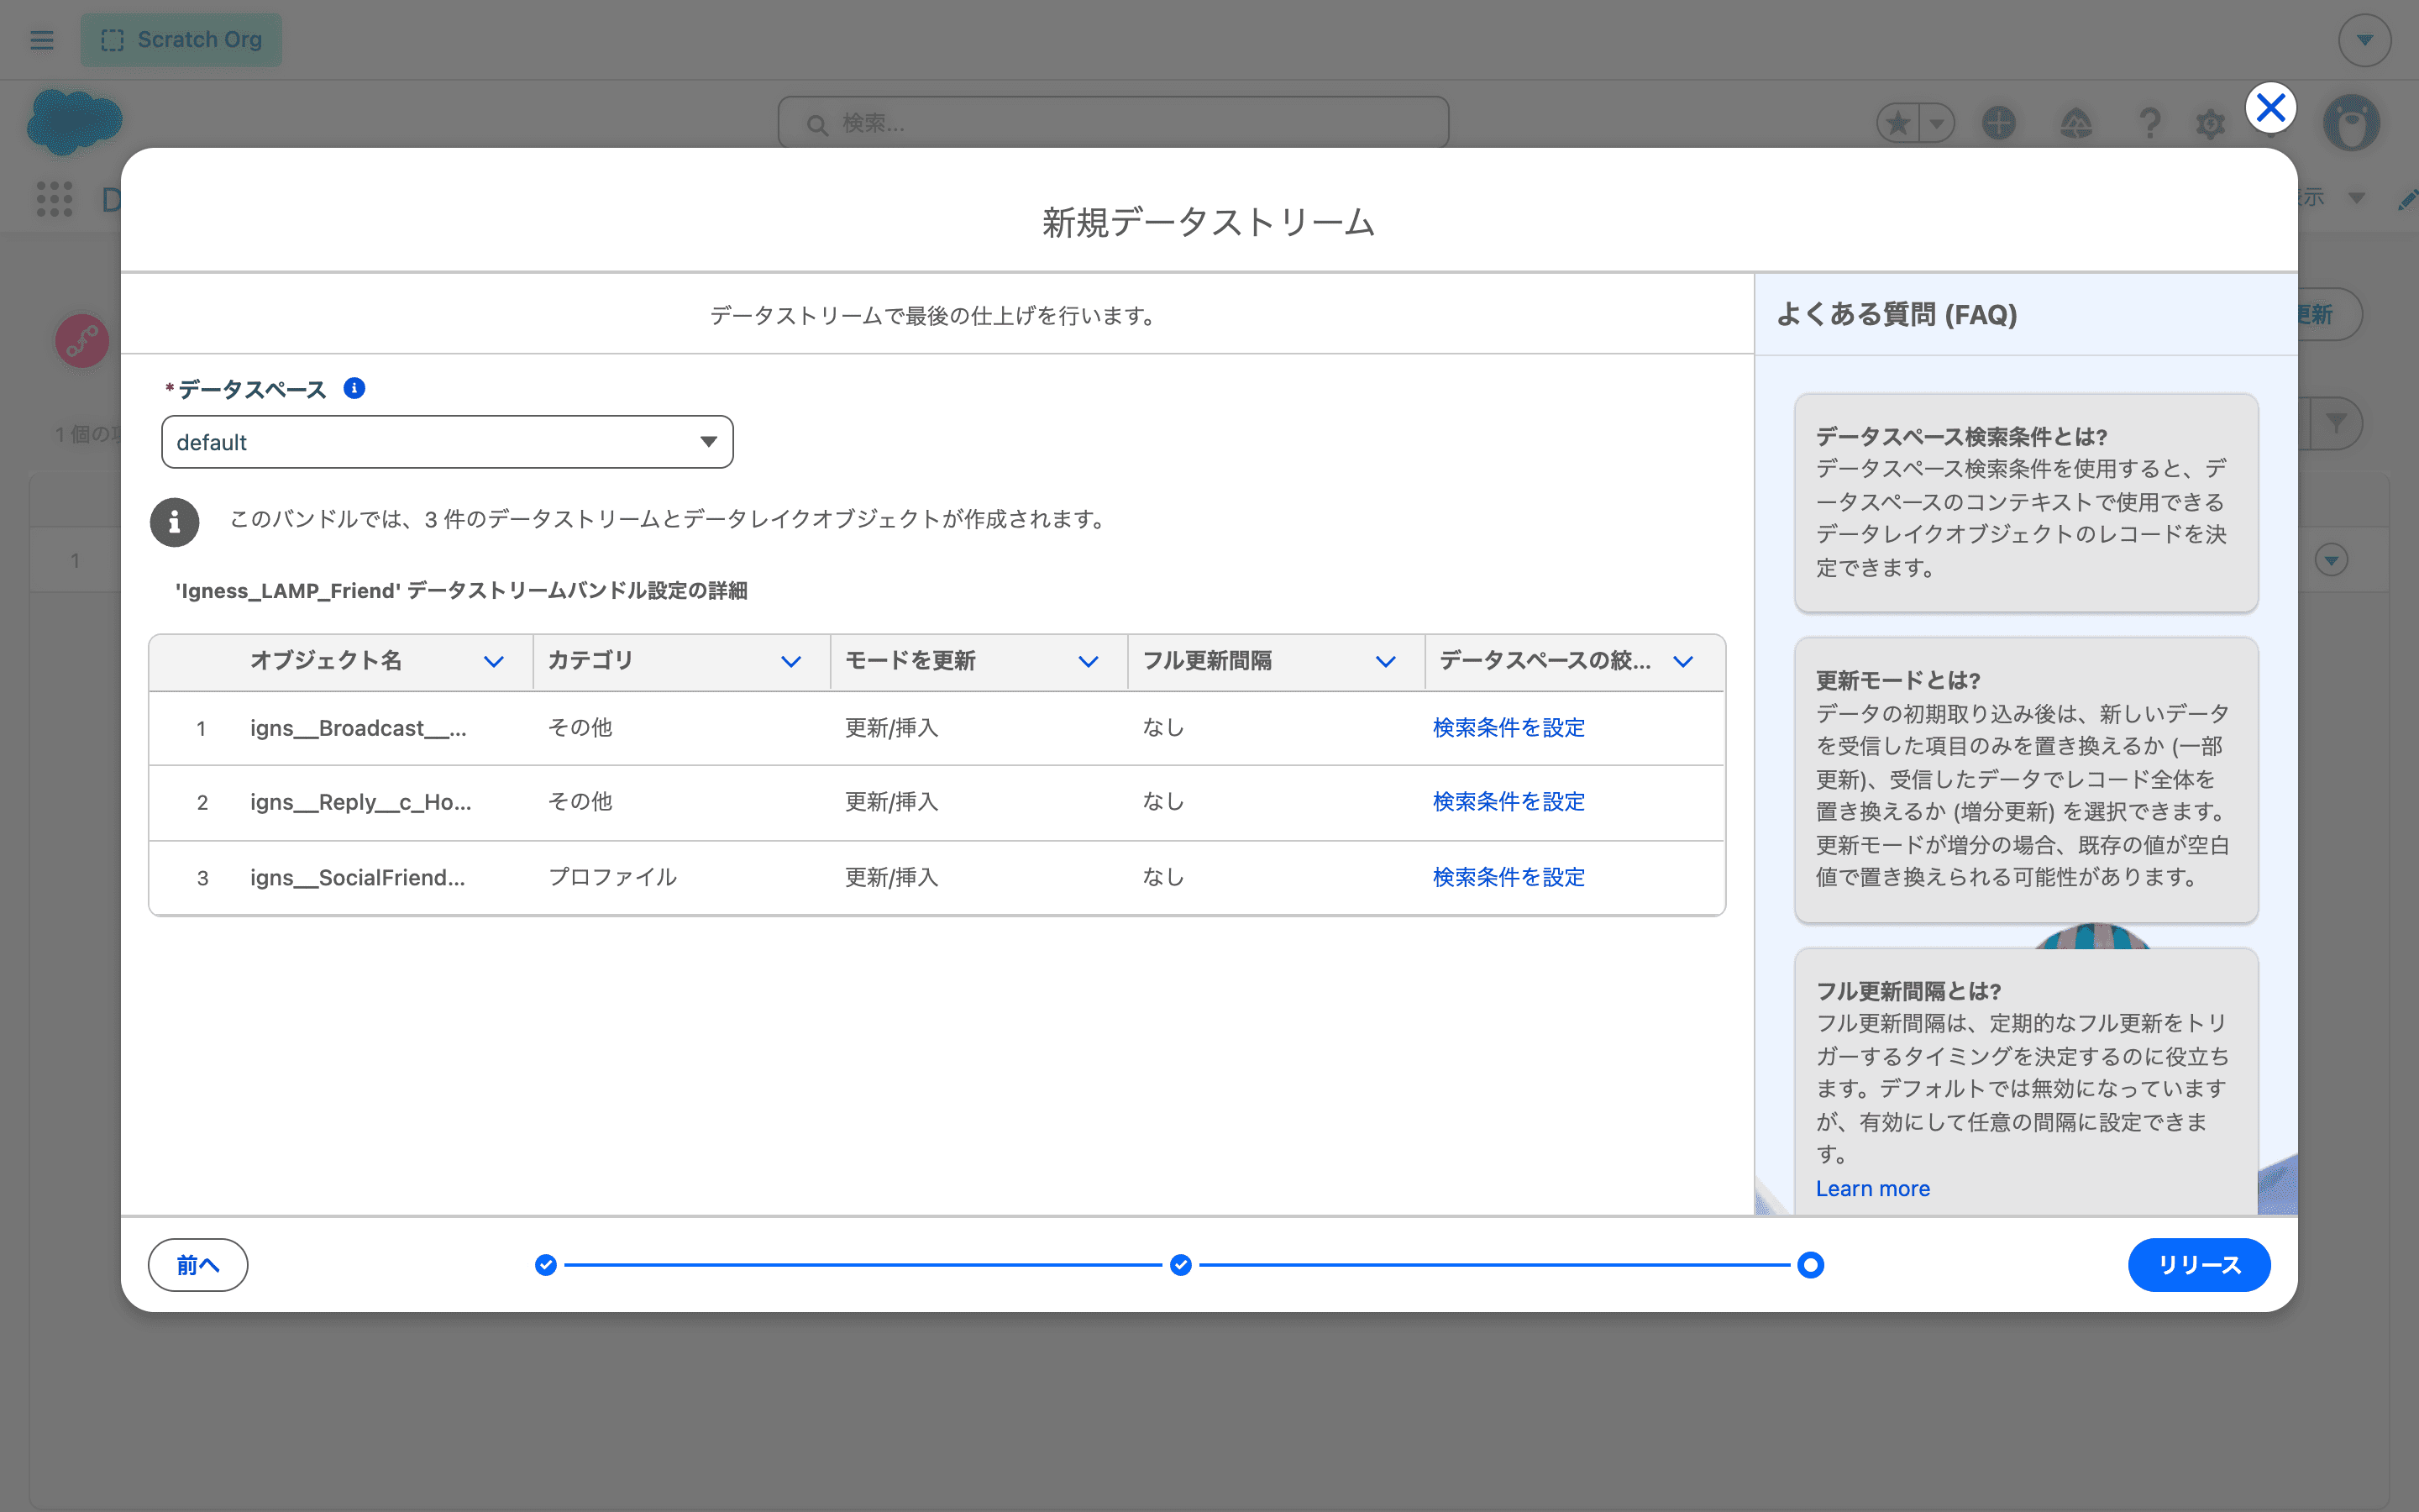The image size is (2419, 1512).
Task: Set filter for igns__Broadcast row
Action: (1509, 728)
